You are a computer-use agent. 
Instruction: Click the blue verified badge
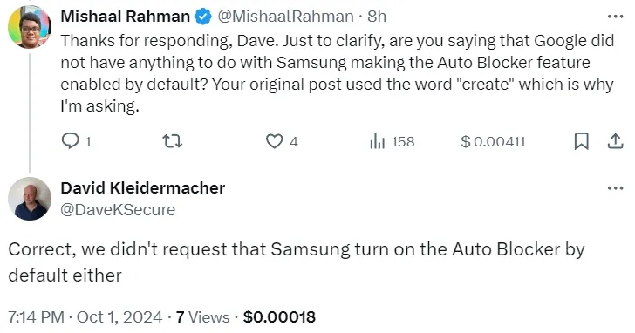click(203, 17)
